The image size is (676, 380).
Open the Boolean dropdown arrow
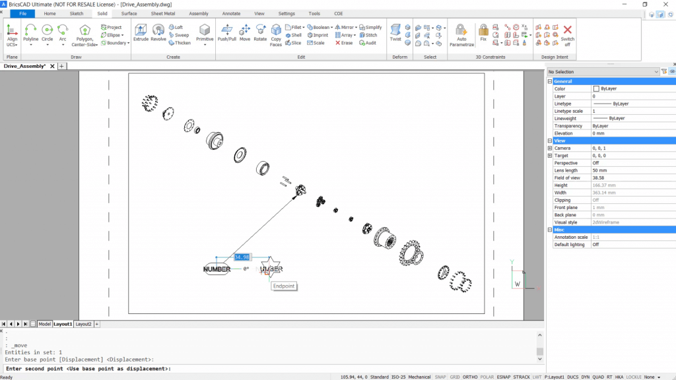click(331, 28)
